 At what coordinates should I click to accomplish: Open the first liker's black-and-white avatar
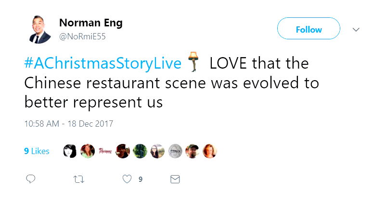tap(70, 151)
